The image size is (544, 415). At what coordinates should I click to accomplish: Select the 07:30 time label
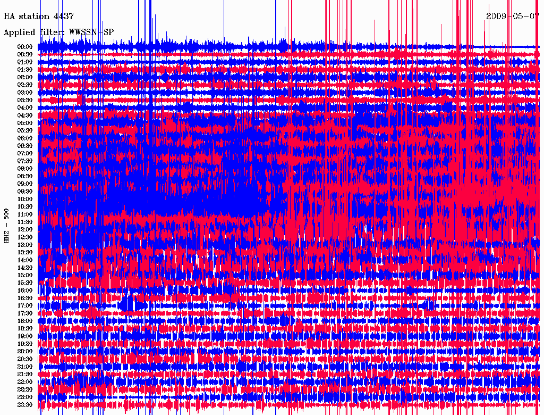coord(25,161)
